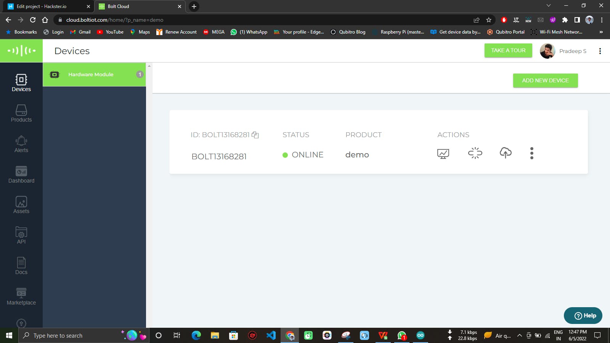Click the TAKE A TOUR button
Screen dimensions: 610x343
(508, 50)
